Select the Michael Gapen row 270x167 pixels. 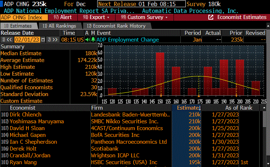click(x=130, y=135)
